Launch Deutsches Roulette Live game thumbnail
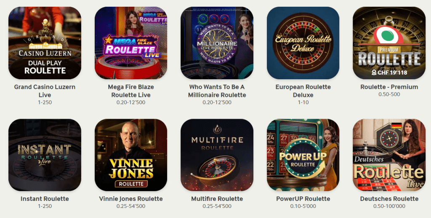The image size is (431, 218). tap(389, 155)
